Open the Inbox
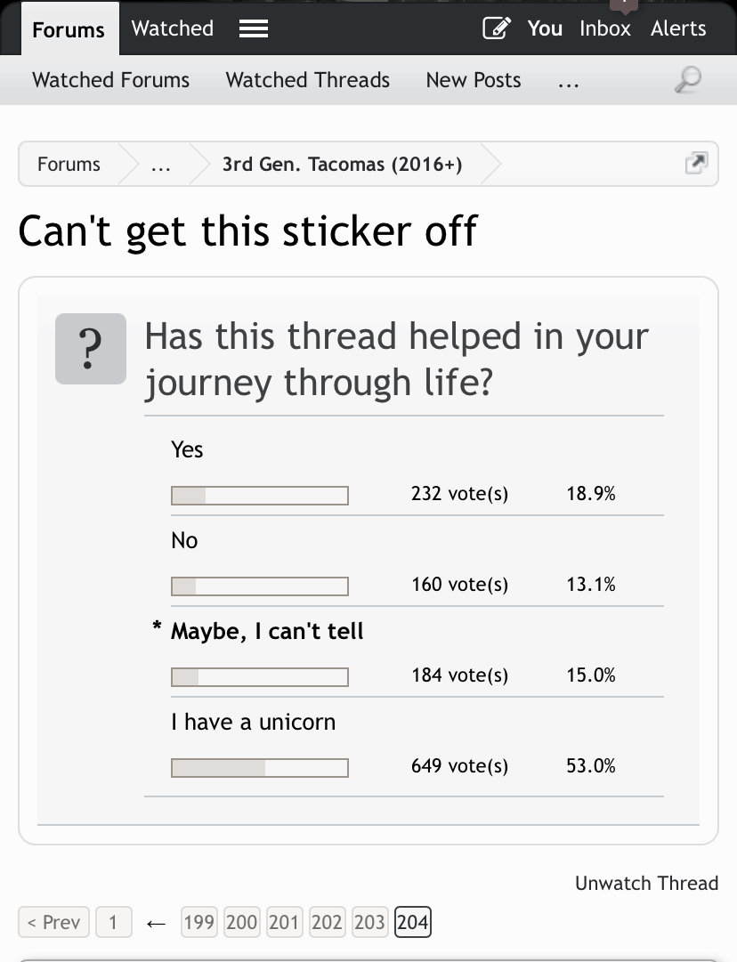 605,28
